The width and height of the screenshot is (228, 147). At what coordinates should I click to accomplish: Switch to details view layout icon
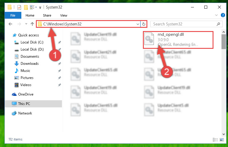tap(215, 140)
